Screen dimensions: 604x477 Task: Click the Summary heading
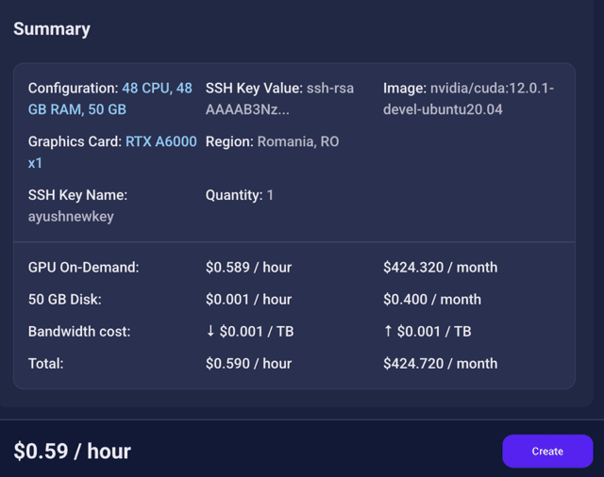[52, 29]
